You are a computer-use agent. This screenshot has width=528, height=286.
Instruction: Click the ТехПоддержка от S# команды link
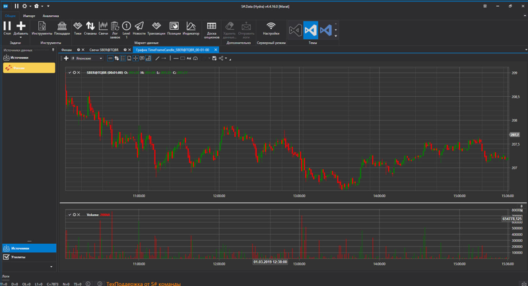[x=143, y=283]
